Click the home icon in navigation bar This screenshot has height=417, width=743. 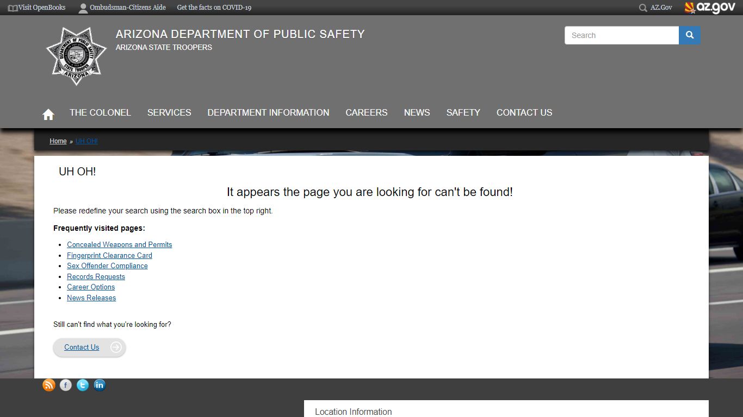(x=48, y=114)
